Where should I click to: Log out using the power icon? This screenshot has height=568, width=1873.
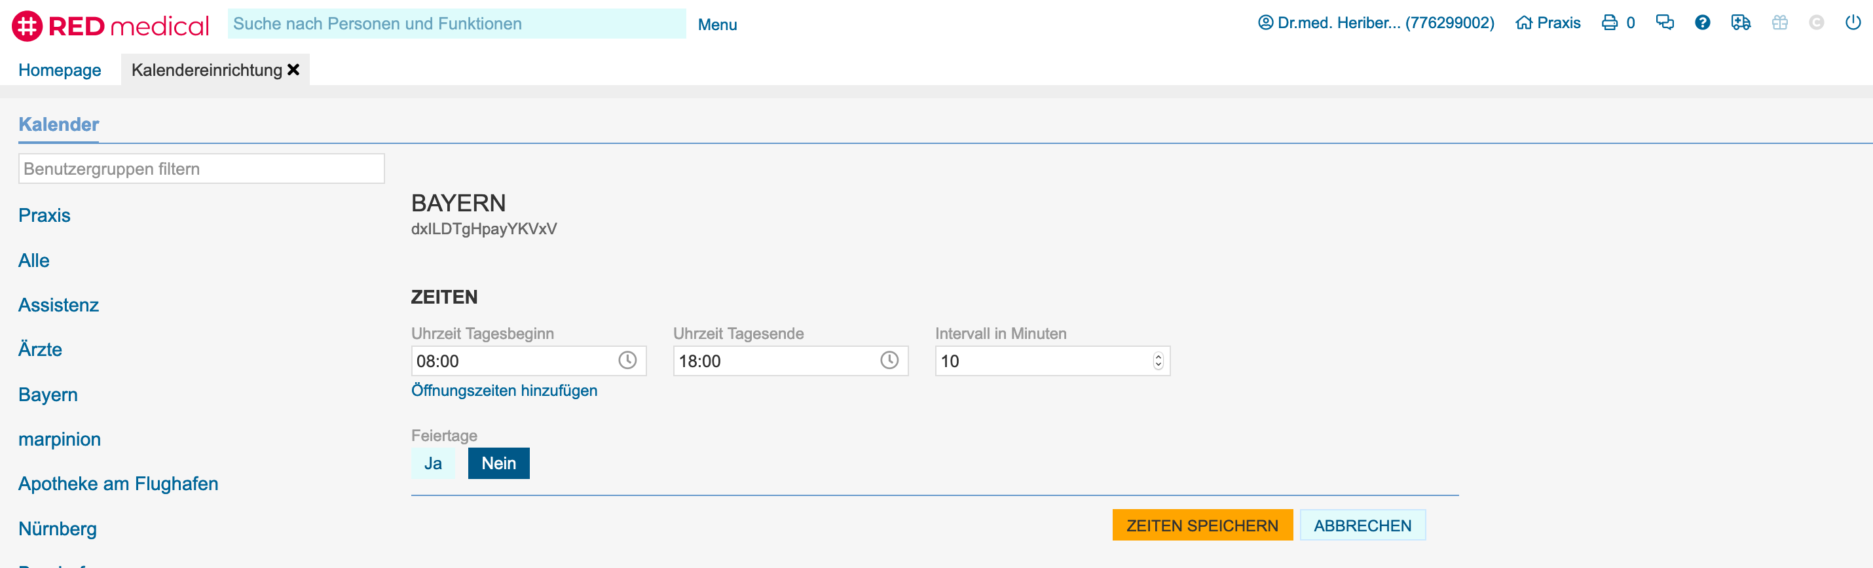[x=1853, y=24]
